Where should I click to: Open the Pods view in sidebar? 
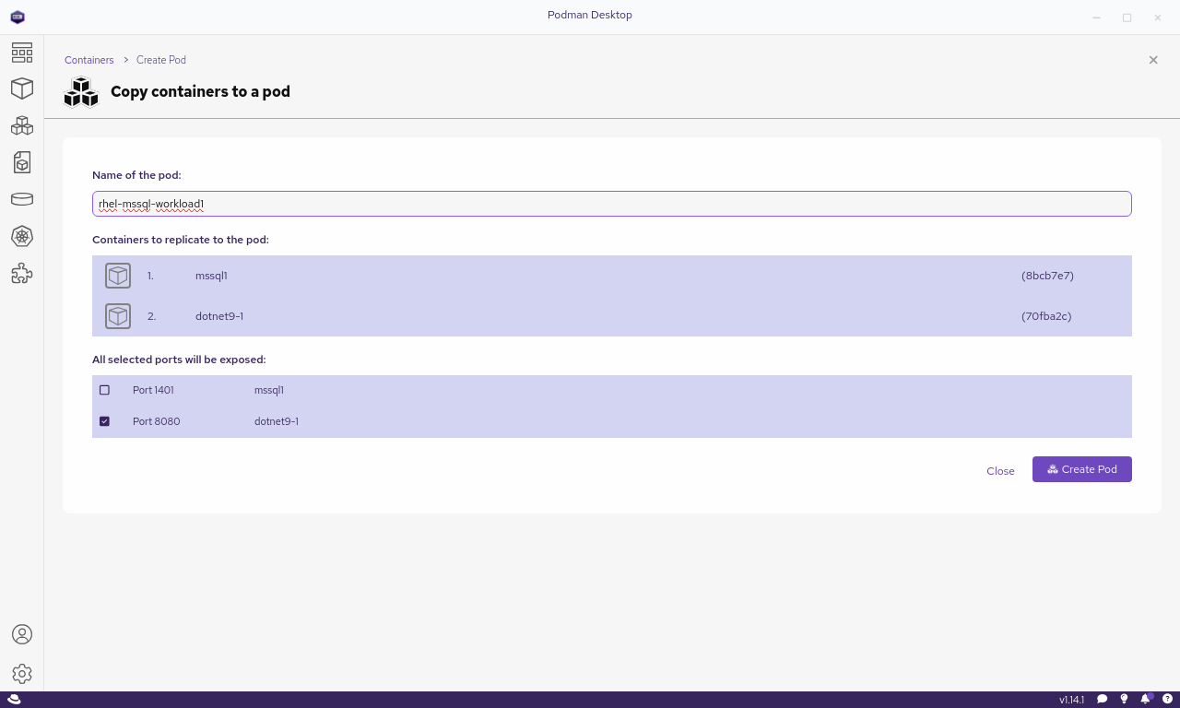pyautogui.click(x=22, y=125)
